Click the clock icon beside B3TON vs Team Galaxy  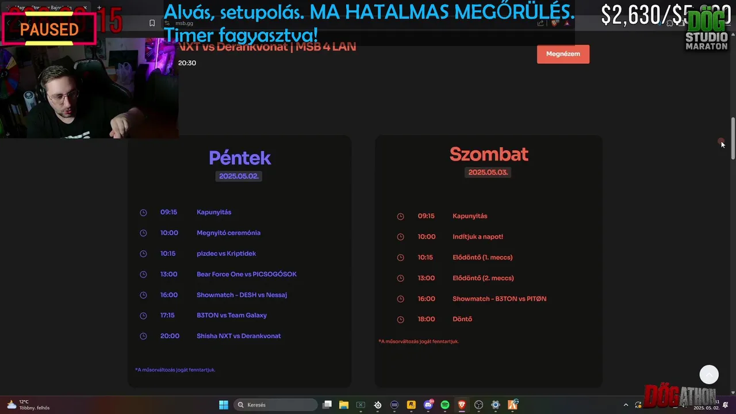point(143,316)
